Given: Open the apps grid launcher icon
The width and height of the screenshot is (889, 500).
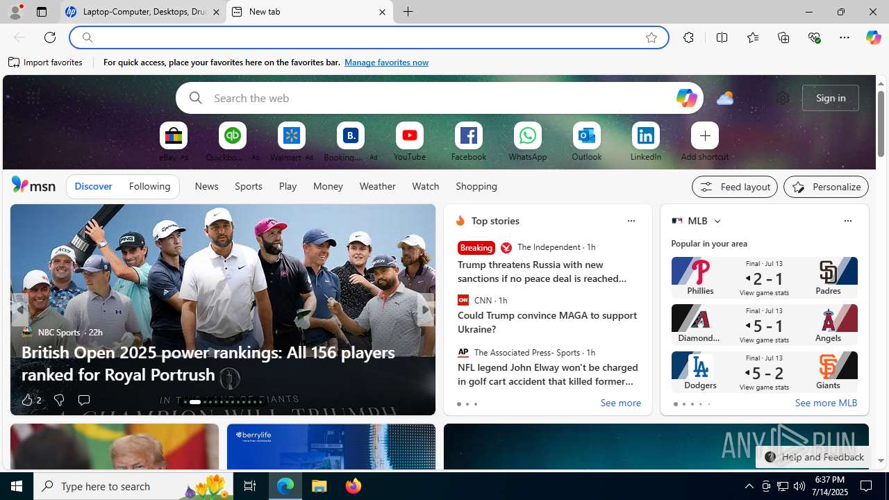Looking at the screenshot, I should pyautogui.click(x=33, y=98).
